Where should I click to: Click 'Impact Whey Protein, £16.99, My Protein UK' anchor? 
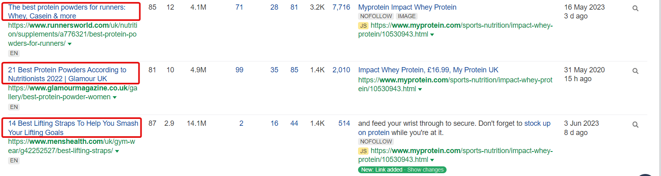(428, 70)
